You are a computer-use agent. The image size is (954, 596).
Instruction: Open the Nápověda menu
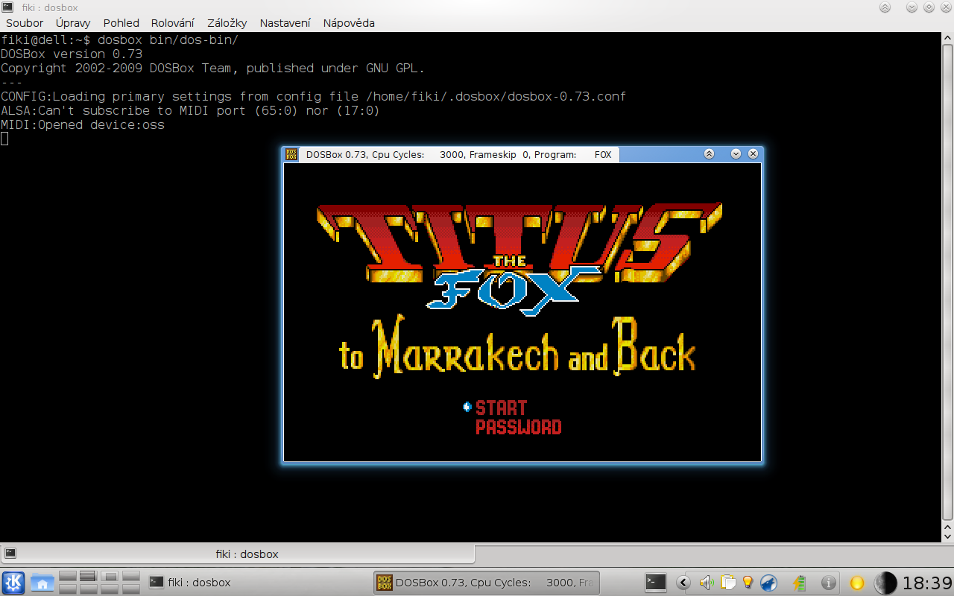(349, 23)
